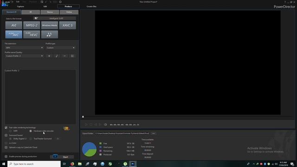This screenshot has height=167, width=297.
Task: Open the Edit menu in the menu bar
Action: tap(18, 2)
